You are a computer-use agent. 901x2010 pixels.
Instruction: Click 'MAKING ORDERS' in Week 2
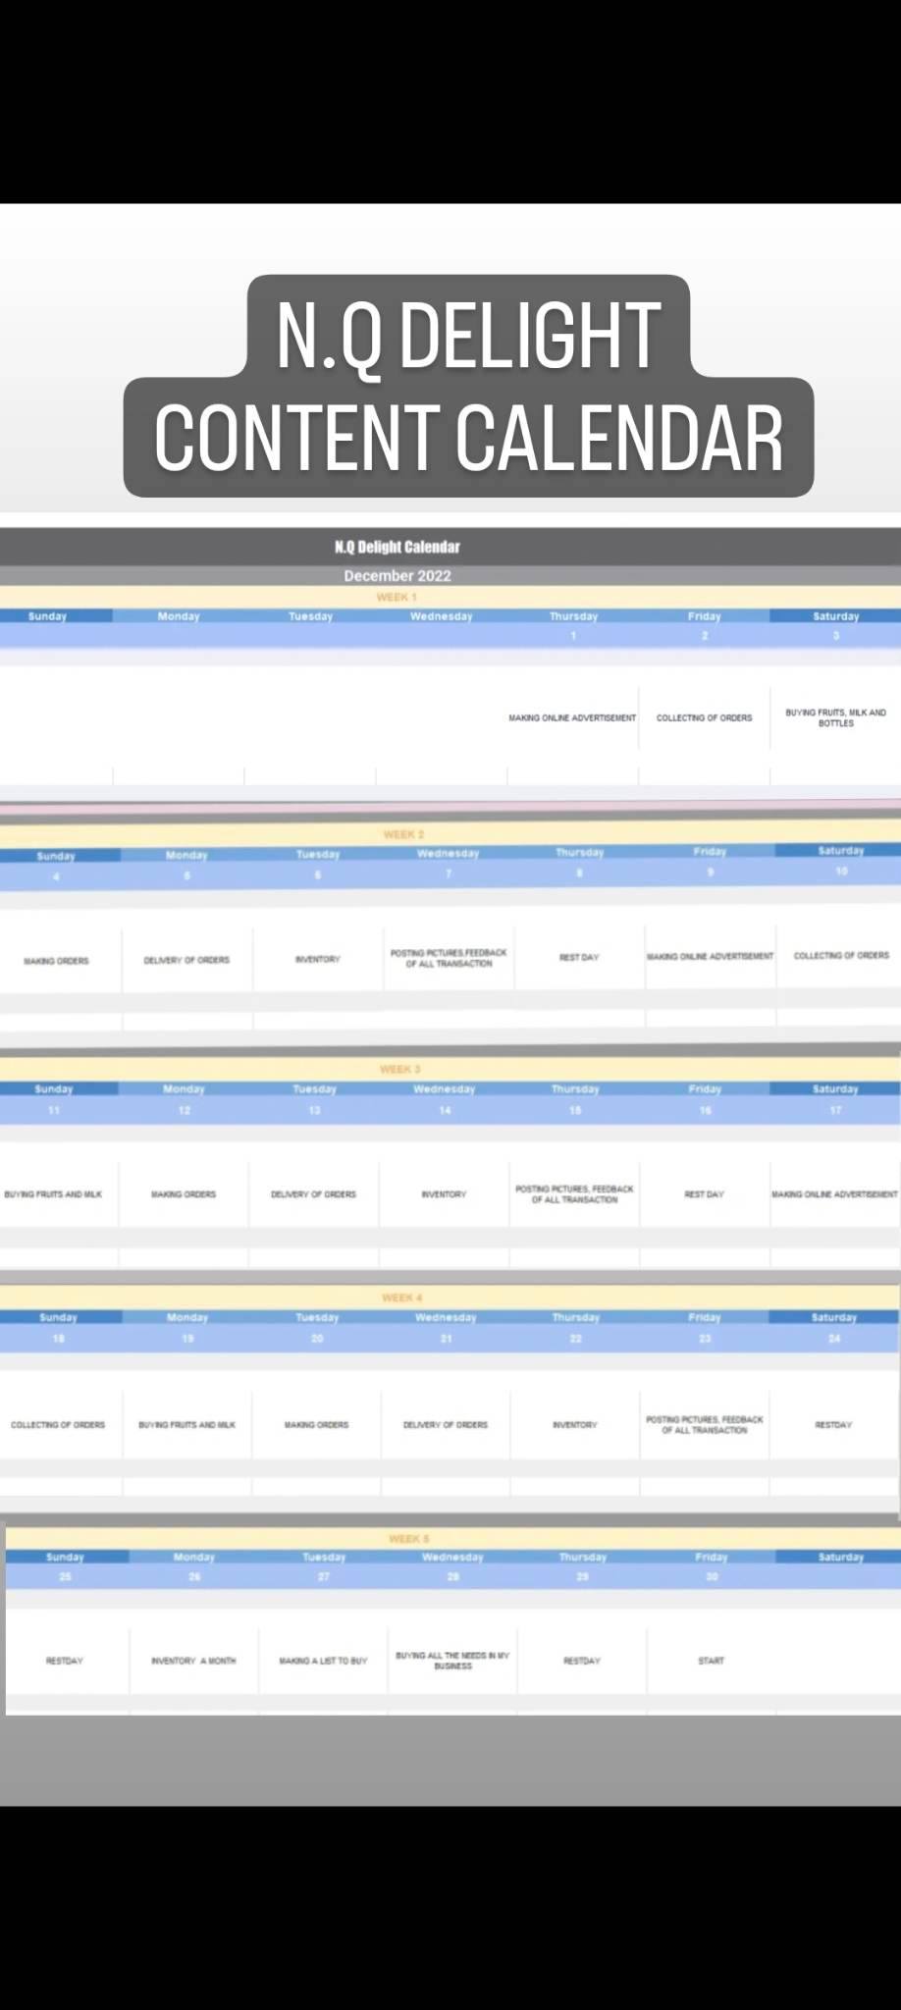(56, 961)
